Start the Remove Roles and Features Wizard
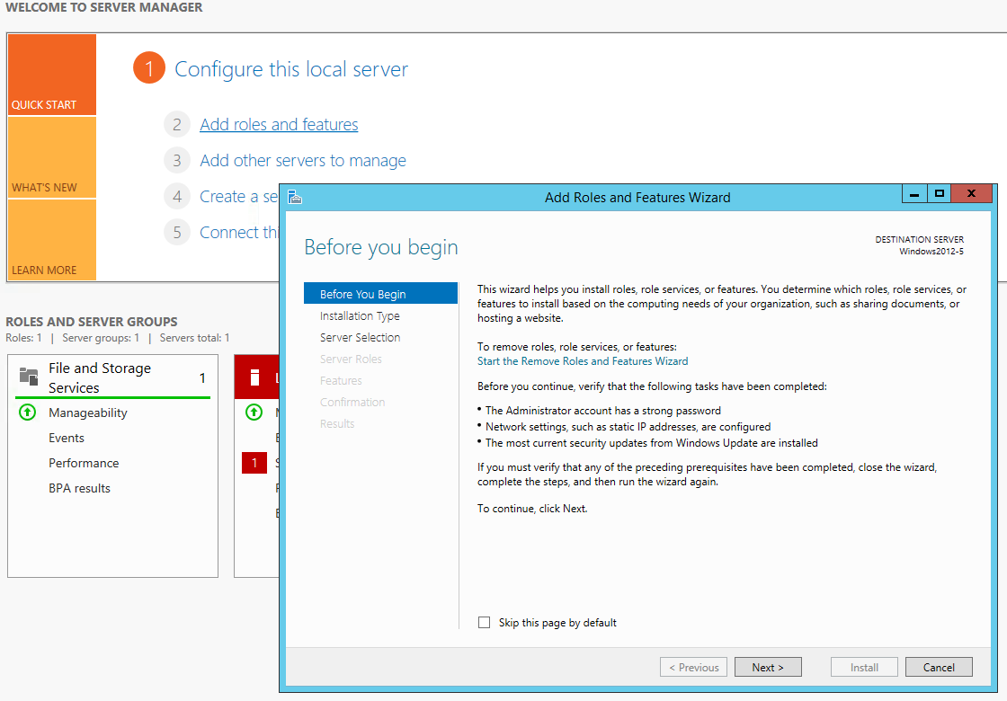Image resolution: width=1007 pixels, height=701 pixels. point(583,360)
